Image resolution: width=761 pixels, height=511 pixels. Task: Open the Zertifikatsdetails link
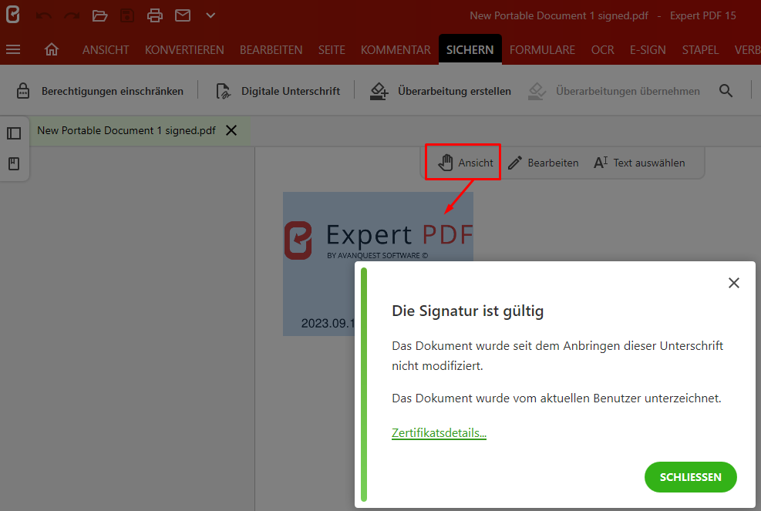(x=439, y=433)
